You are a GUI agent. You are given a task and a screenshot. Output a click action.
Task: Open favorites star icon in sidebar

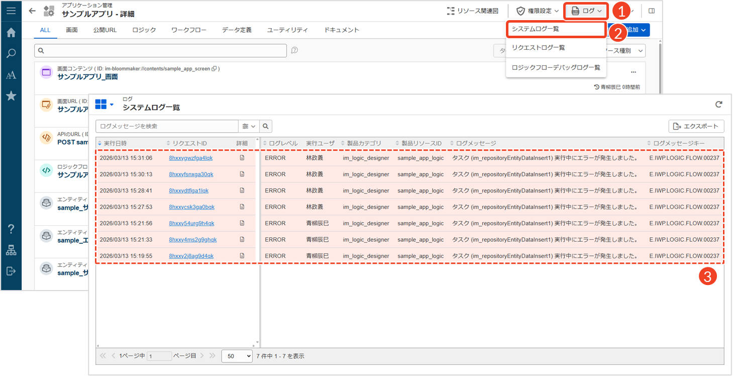click(x=11, y=96)
